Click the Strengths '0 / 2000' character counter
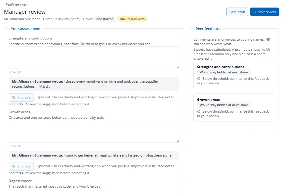This screenshot has height=196, width=285. (x=15, y=72)
